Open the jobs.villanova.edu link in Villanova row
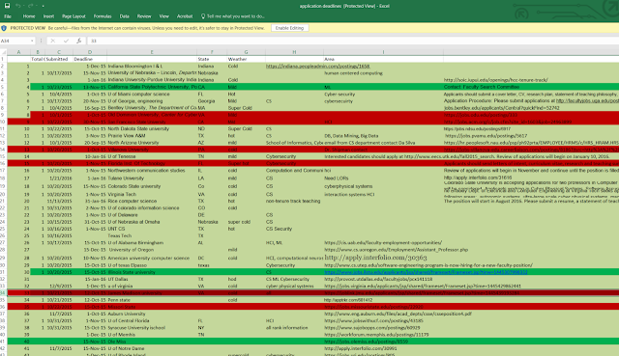 531,150
